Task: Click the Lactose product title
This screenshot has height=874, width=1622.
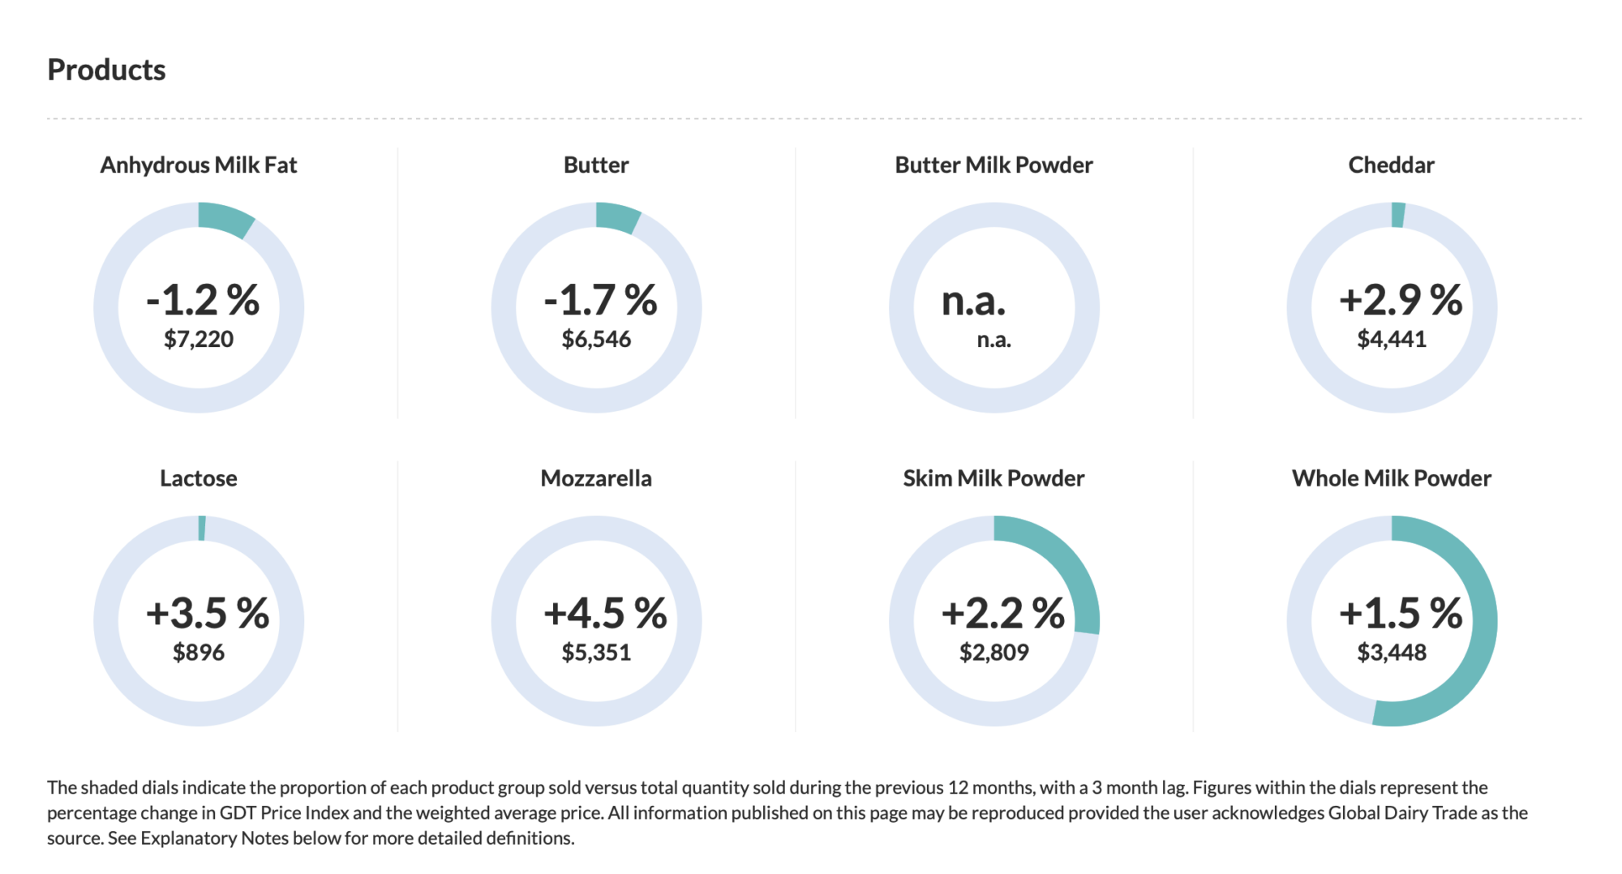Action: tap(199, 478)
